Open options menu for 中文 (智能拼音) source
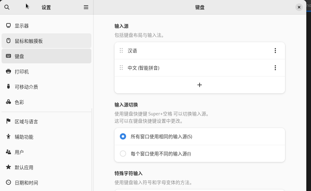The width and height of the screenshot is (311, 191). (275, 68)
